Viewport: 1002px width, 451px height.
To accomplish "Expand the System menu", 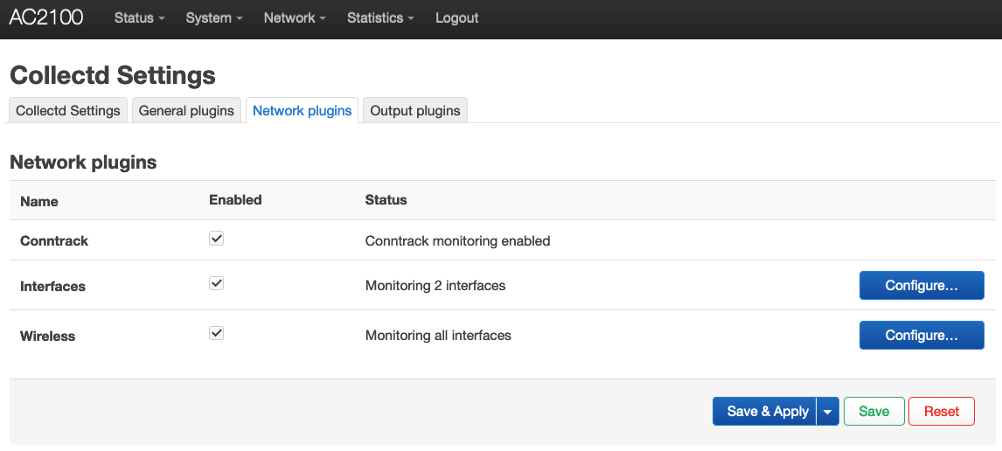I will point(214,17).
